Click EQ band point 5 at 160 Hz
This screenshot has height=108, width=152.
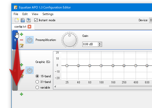tap(113, 66)
